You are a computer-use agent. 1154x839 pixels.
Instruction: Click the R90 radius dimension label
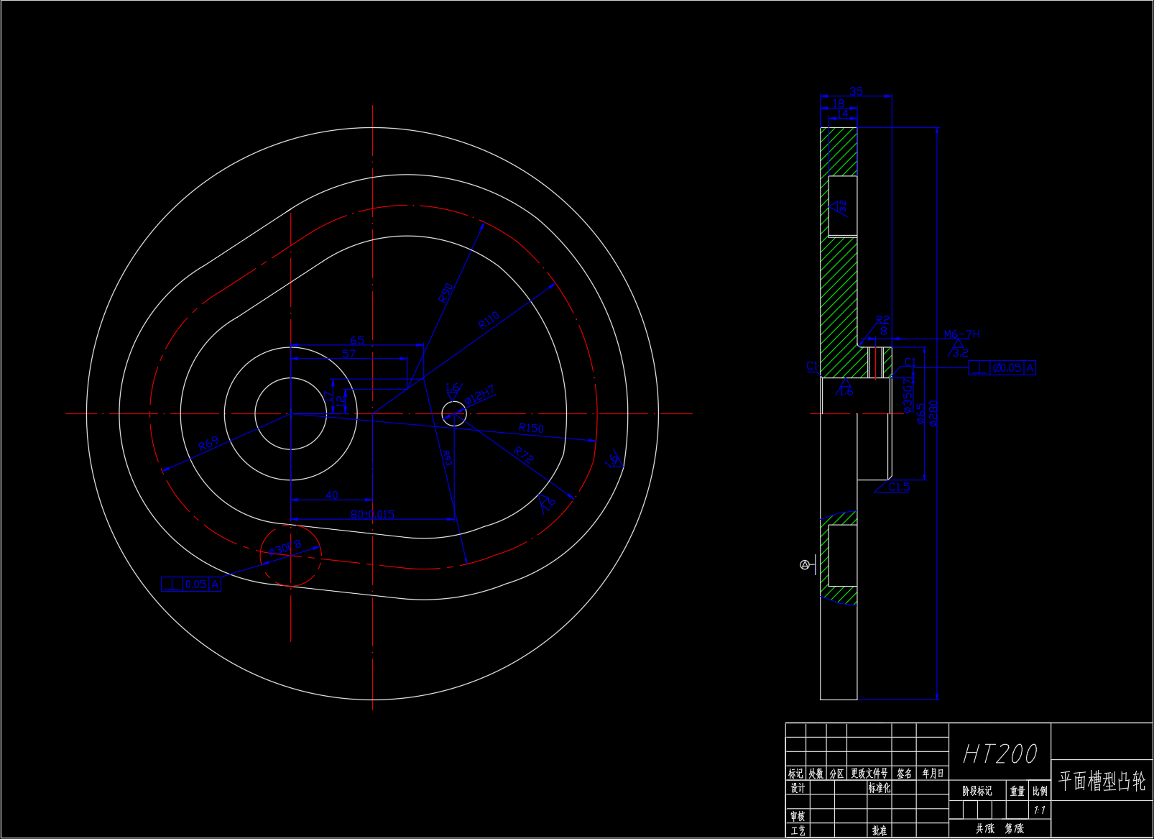point(446,292)
